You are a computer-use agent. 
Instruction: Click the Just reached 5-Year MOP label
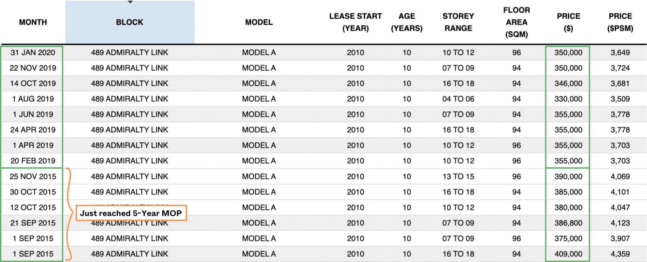(x=131, y=213)
